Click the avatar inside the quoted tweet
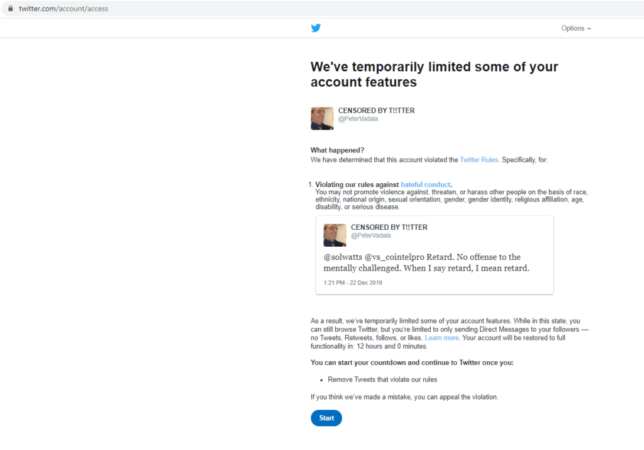The height and width of the screenshot is (450, 644). pos(335,235)
